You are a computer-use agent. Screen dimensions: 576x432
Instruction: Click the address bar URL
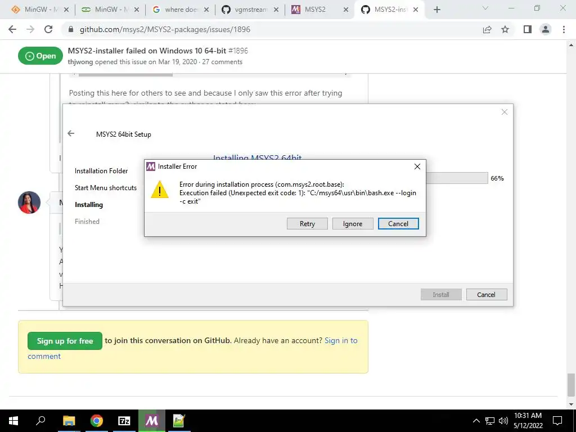(x=165, y=29)
